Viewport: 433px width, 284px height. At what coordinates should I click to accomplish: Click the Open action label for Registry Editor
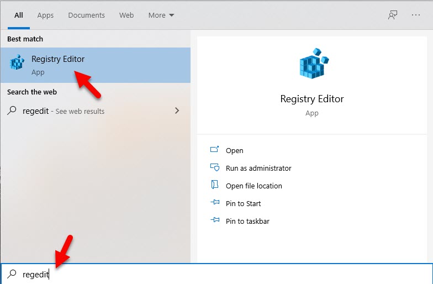click(x=234, y=150)
